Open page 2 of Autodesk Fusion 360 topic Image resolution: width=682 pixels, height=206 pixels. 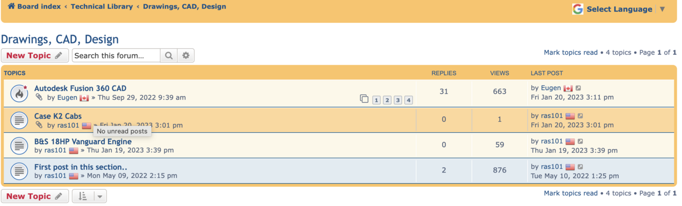(387, 100)
